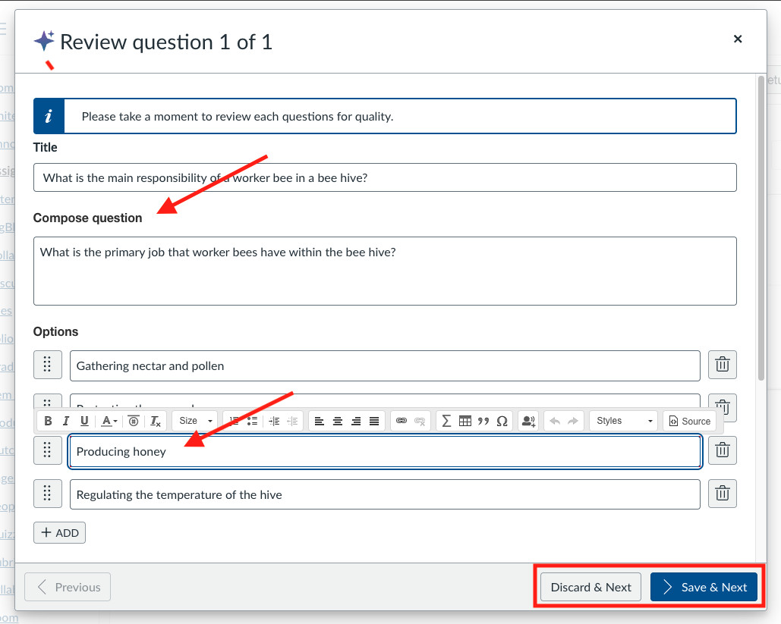The height and width of the screenshot is (624, 781).
Task: Insert a hyperlink with link icon
Action: (401, 421)
